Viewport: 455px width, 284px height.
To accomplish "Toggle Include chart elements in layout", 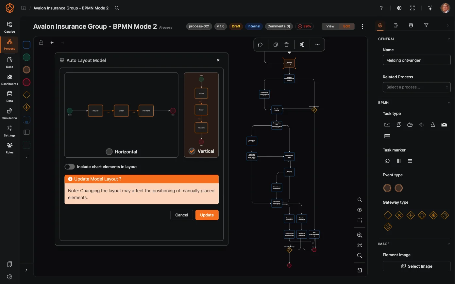I will [x=70, y=167].
